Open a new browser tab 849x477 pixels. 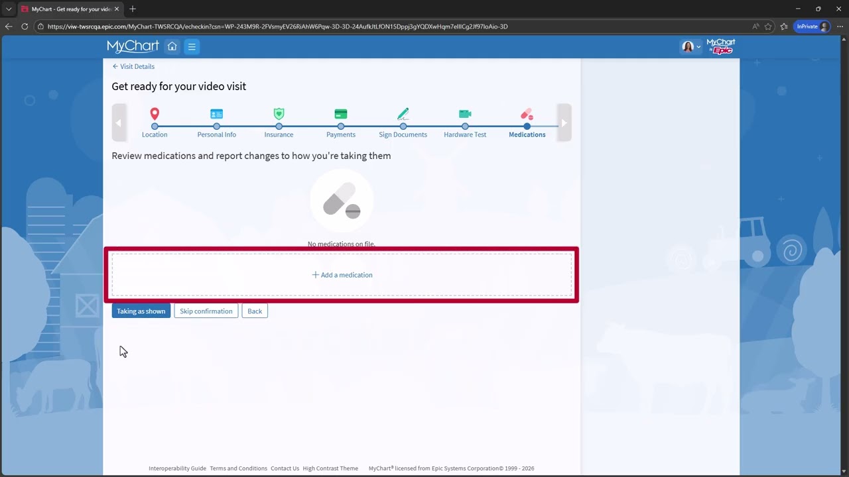point(133,9)
